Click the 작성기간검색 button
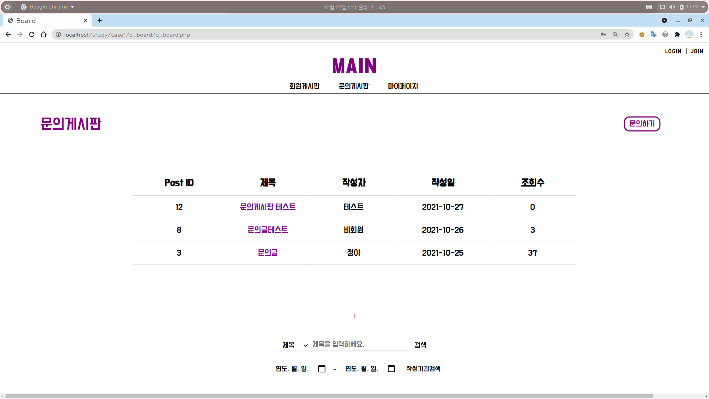Image resolution: width=709 pixels, height=399 pixels. click(x=423, y=368)
